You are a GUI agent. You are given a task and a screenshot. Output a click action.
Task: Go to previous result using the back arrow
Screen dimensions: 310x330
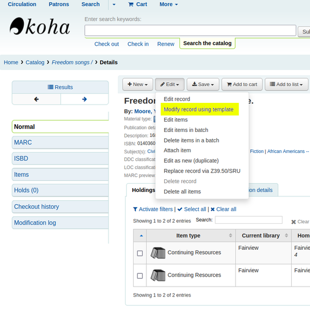click(x=36, y=99)
